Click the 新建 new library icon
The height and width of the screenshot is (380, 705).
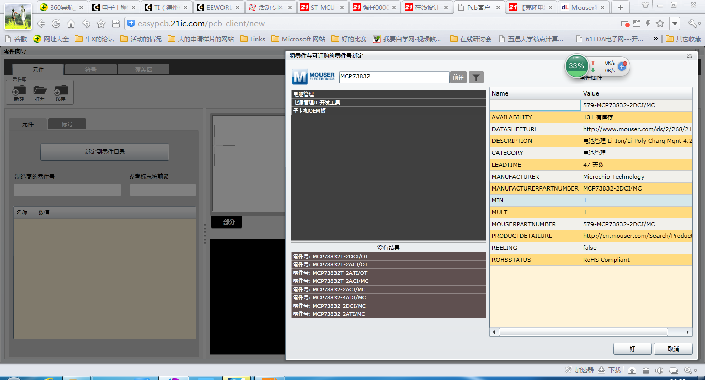click(19, 93)
